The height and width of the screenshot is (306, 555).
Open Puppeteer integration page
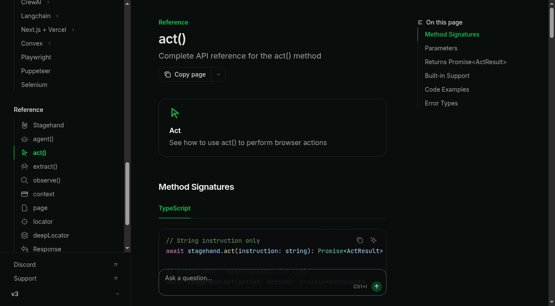pyautogui.click(x=36, y=71)
